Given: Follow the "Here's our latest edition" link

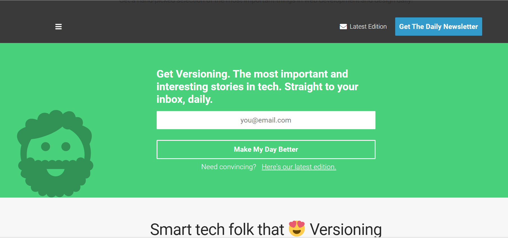Looking at the screenshot, I should 299,167.
